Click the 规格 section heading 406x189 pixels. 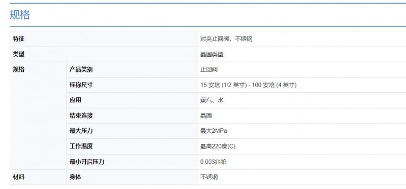point(20,15)
